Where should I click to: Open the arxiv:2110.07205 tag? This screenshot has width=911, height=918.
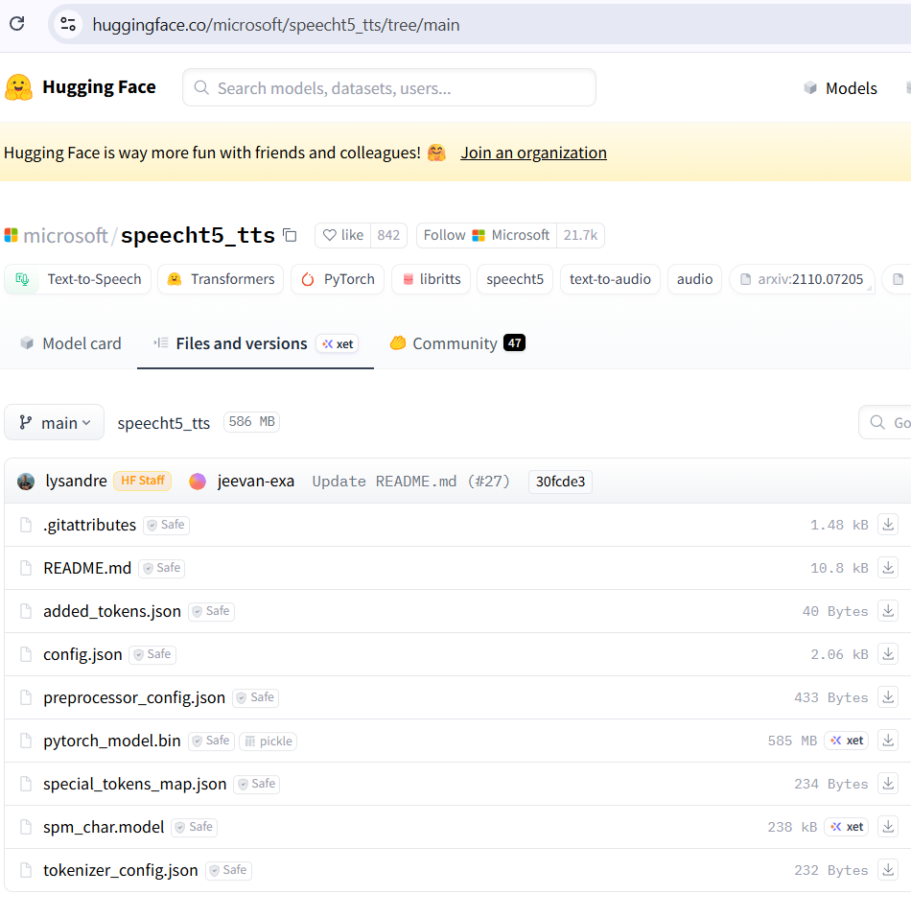pyautogui.click(x=803, y=279)
